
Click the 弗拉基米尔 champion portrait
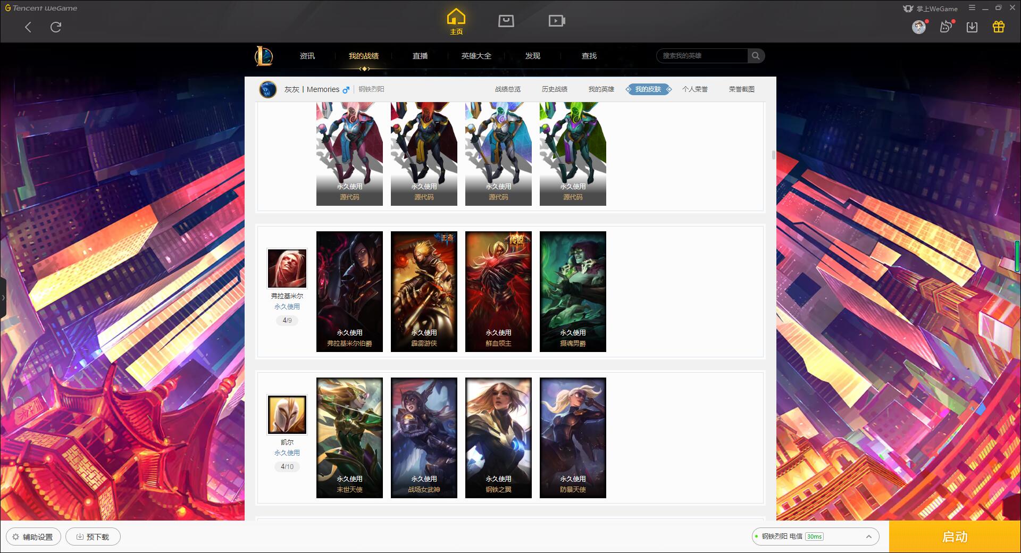(x=287, y=269)
